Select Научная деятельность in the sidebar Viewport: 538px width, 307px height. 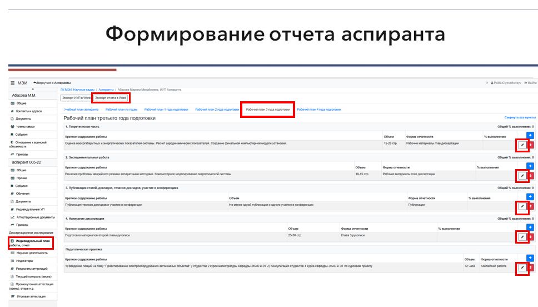[30, 252]
